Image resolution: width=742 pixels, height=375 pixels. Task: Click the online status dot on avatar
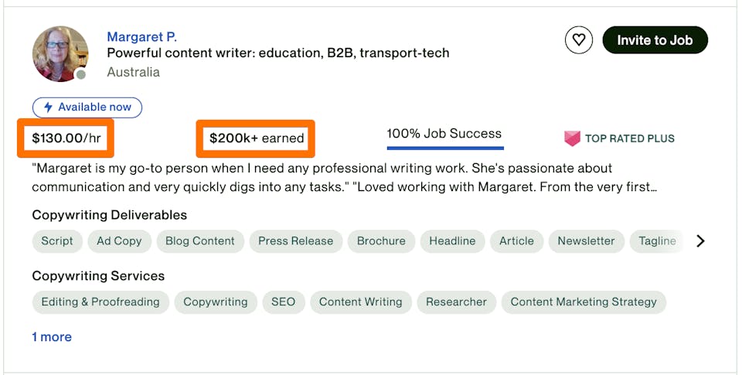[80, 75]
